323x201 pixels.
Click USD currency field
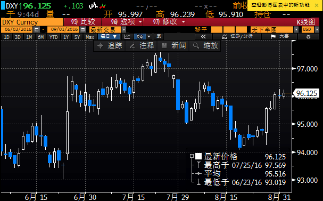(308, 30)
